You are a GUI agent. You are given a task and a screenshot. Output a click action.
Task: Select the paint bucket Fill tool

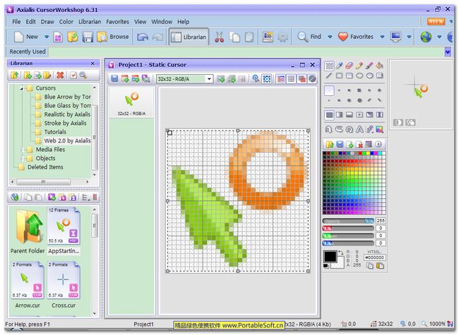click(379, 66)
